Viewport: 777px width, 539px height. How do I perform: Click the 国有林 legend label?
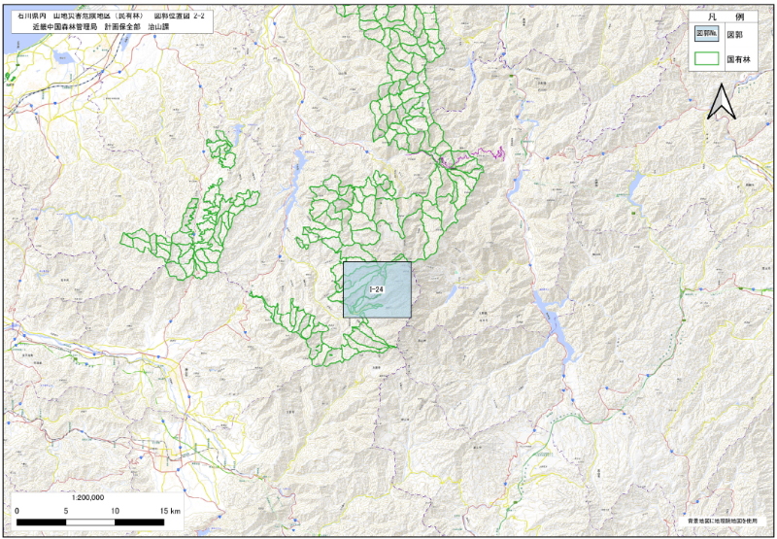[x=738, y=58]
